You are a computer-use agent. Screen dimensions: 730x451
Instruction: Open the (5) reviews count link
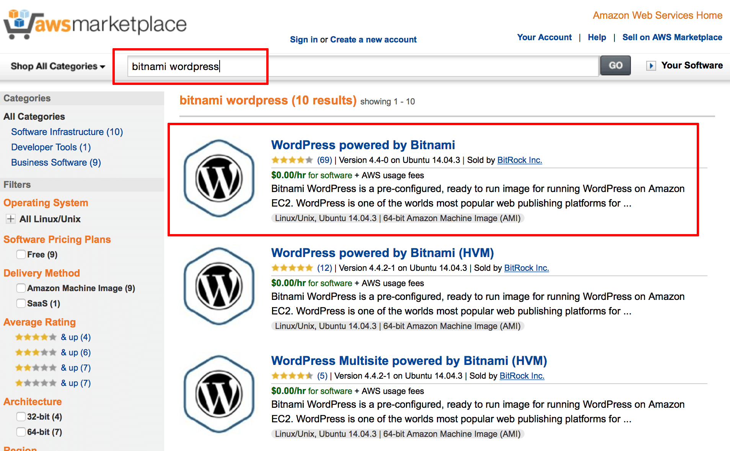(322, 376)
